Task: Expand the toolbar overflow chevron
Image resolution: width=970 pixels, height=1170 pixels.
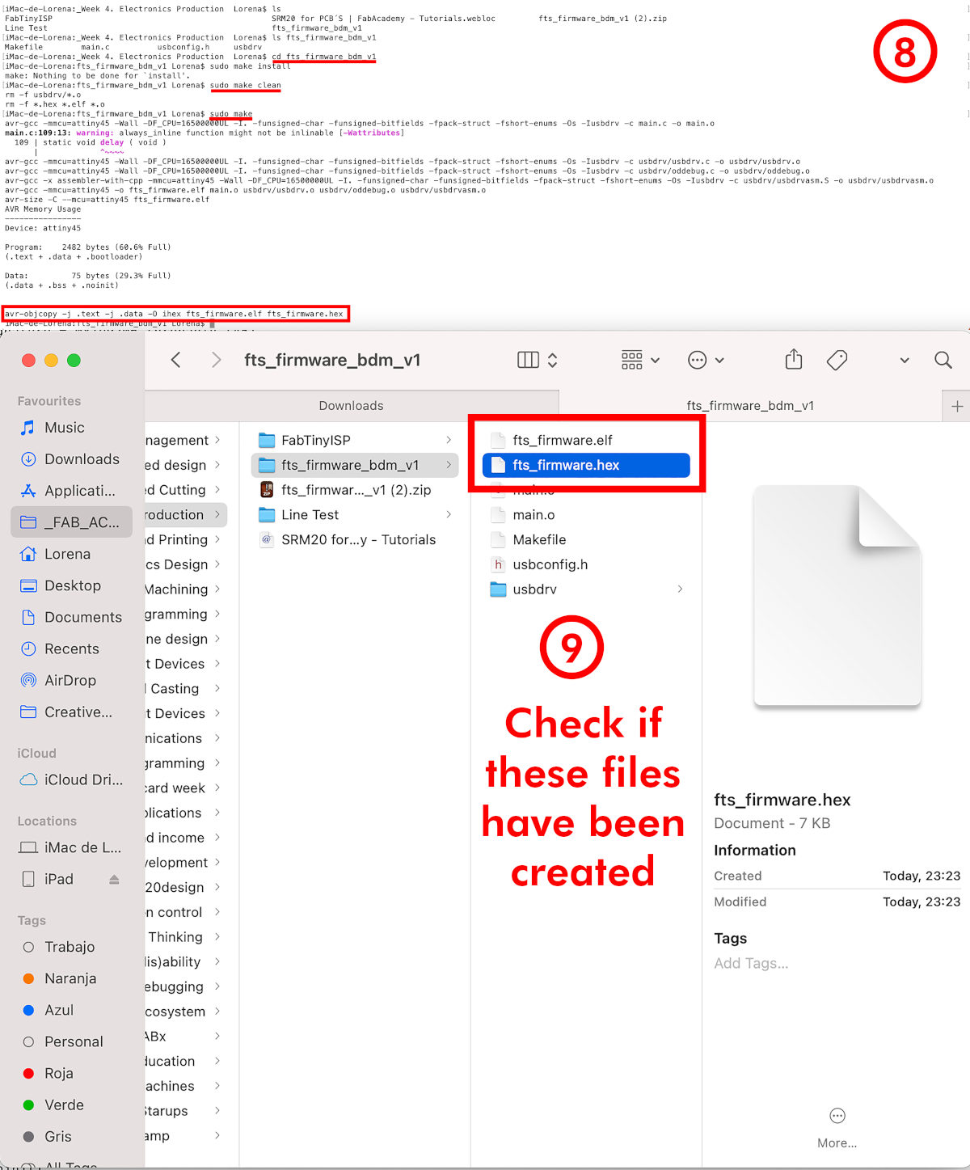Action: tap(905, 361)
